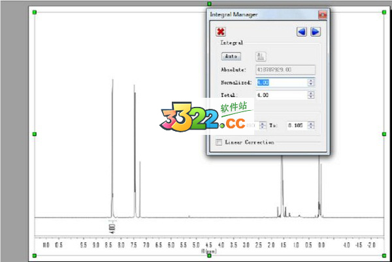Click the 8.5 tick label on the ppm axis
This screenshot has width=392, height=262.
click(x=108, y=245)
